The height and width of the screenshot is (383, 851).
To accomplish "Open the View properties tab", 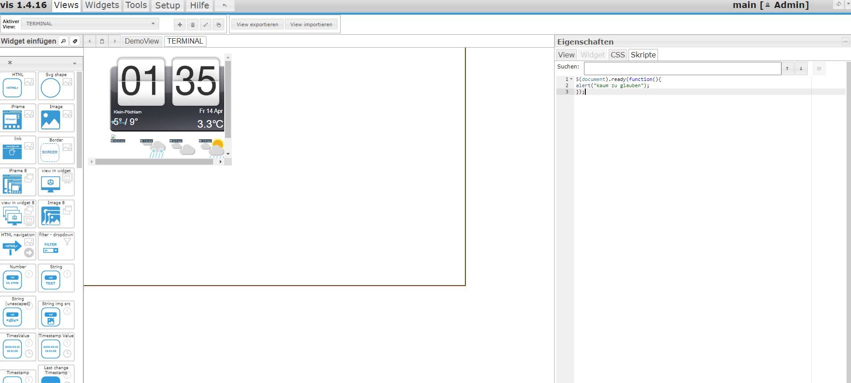I will pyautogui.click(x=566, y=55).
